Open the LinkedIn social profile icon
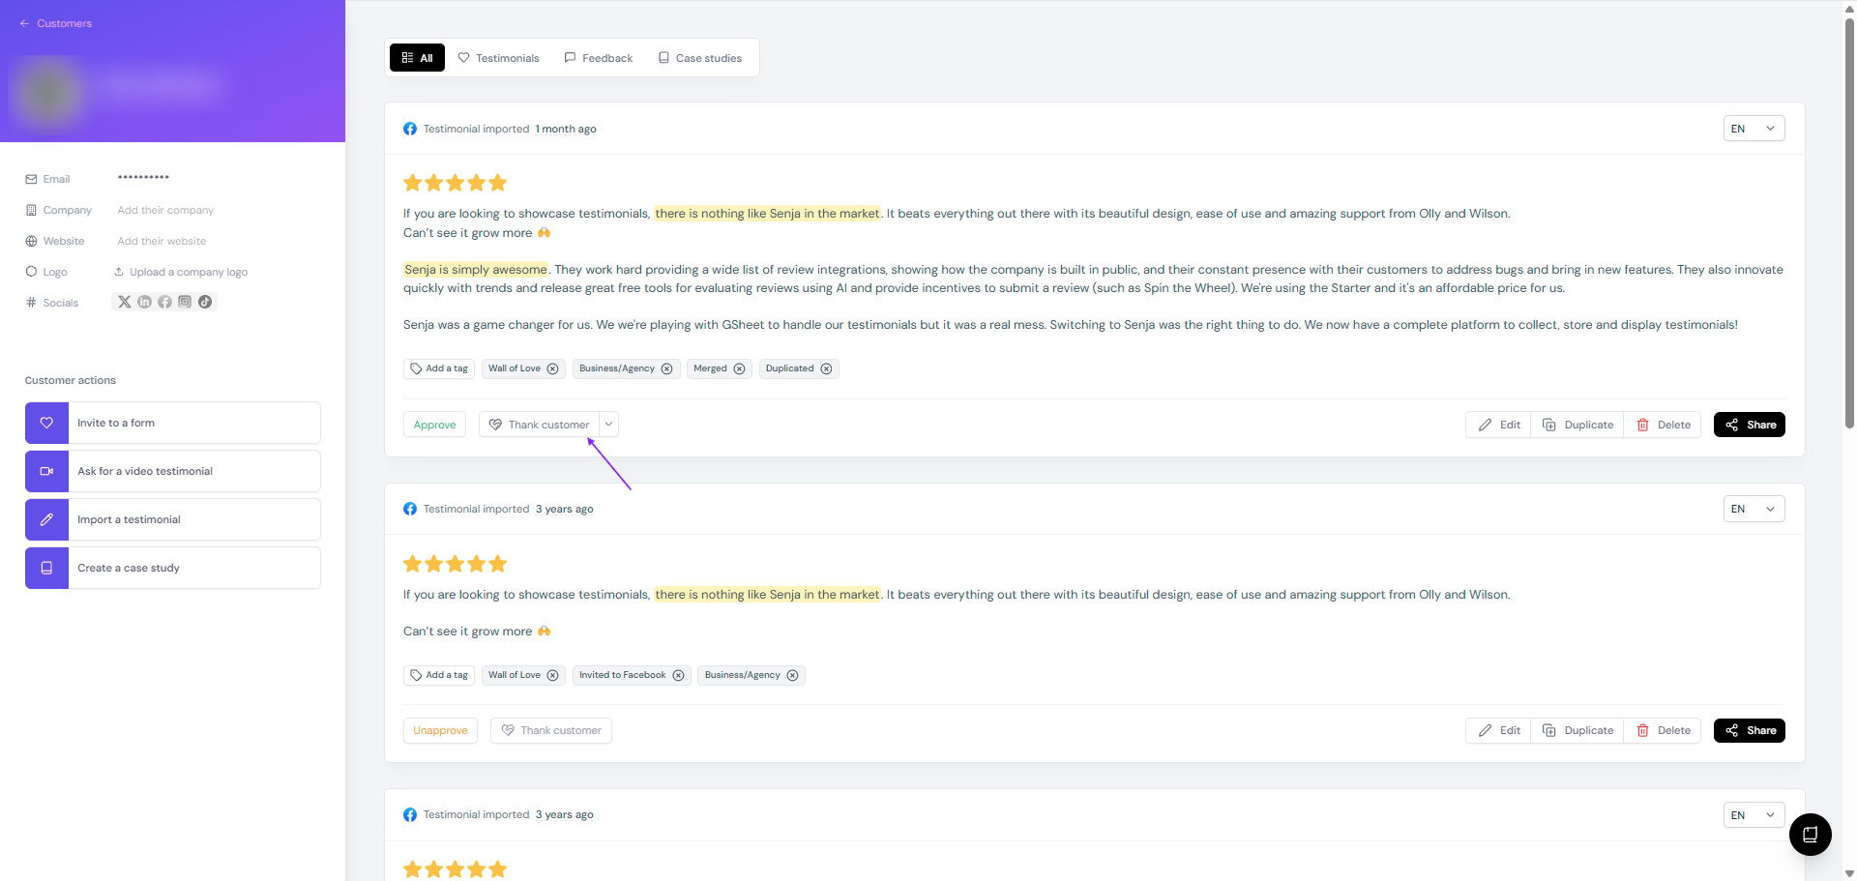Screen dimensions: 1857x881 (144, 302)
